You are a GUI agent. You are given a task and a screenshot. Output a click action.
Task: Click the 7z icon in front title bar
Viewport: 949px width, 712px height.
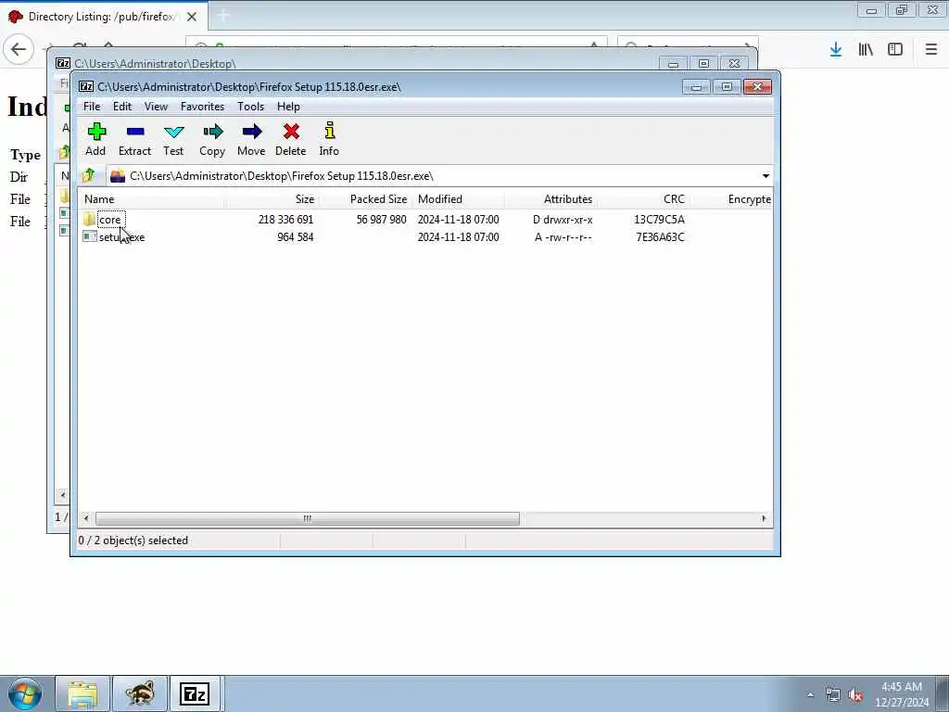coord(86,86)
